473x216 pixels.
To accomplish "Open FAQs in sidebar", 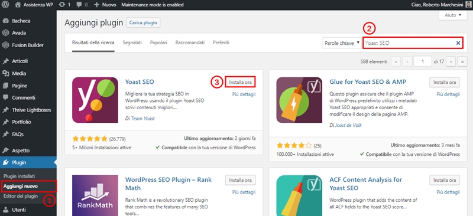I will [18, 134].
